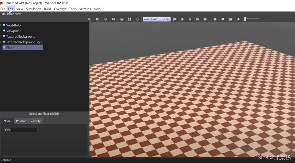The width and height of the screenshot is (295, 163).
Task: Save the world using the floppy disk icon
Action: point(130,19)
